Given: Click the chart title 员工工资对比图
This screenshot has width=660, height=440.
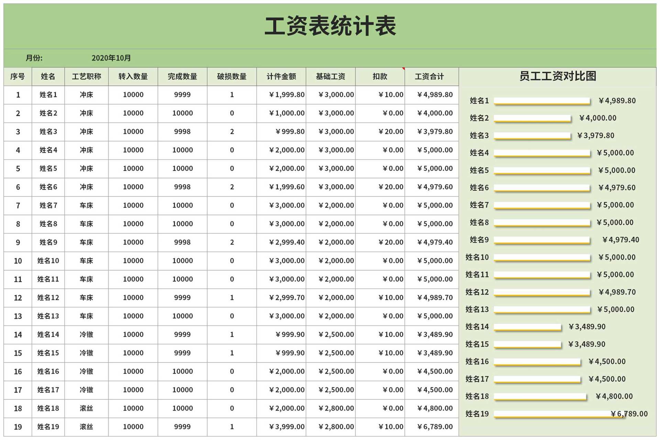Looking at the screenshot, I should point(558,76).
